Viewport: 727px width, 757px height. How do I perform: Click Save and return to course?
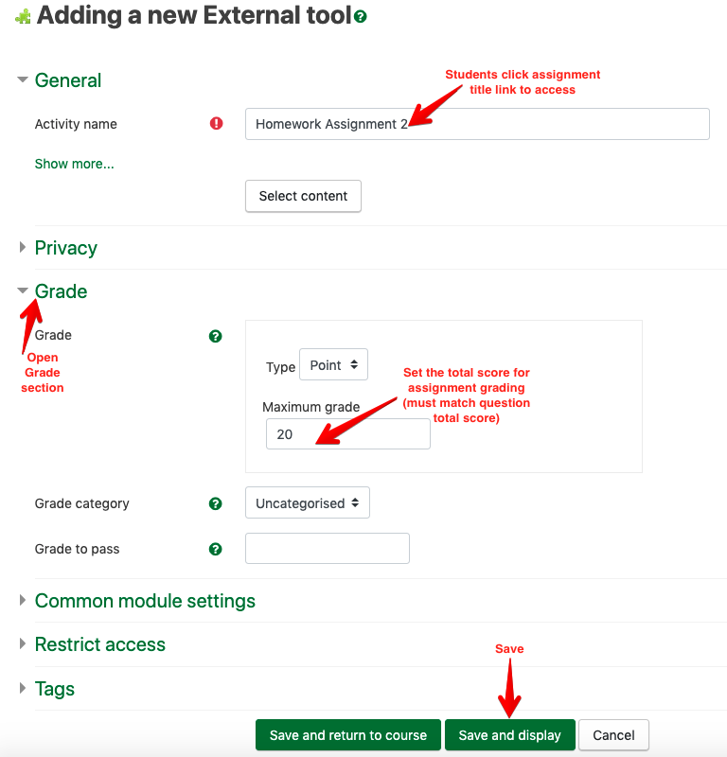click(347, 735)
